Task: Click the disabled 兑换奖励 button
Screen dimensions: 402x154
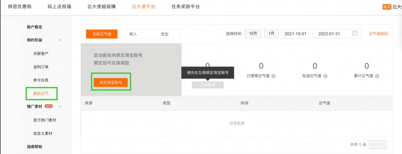Action: pos(208,85)
